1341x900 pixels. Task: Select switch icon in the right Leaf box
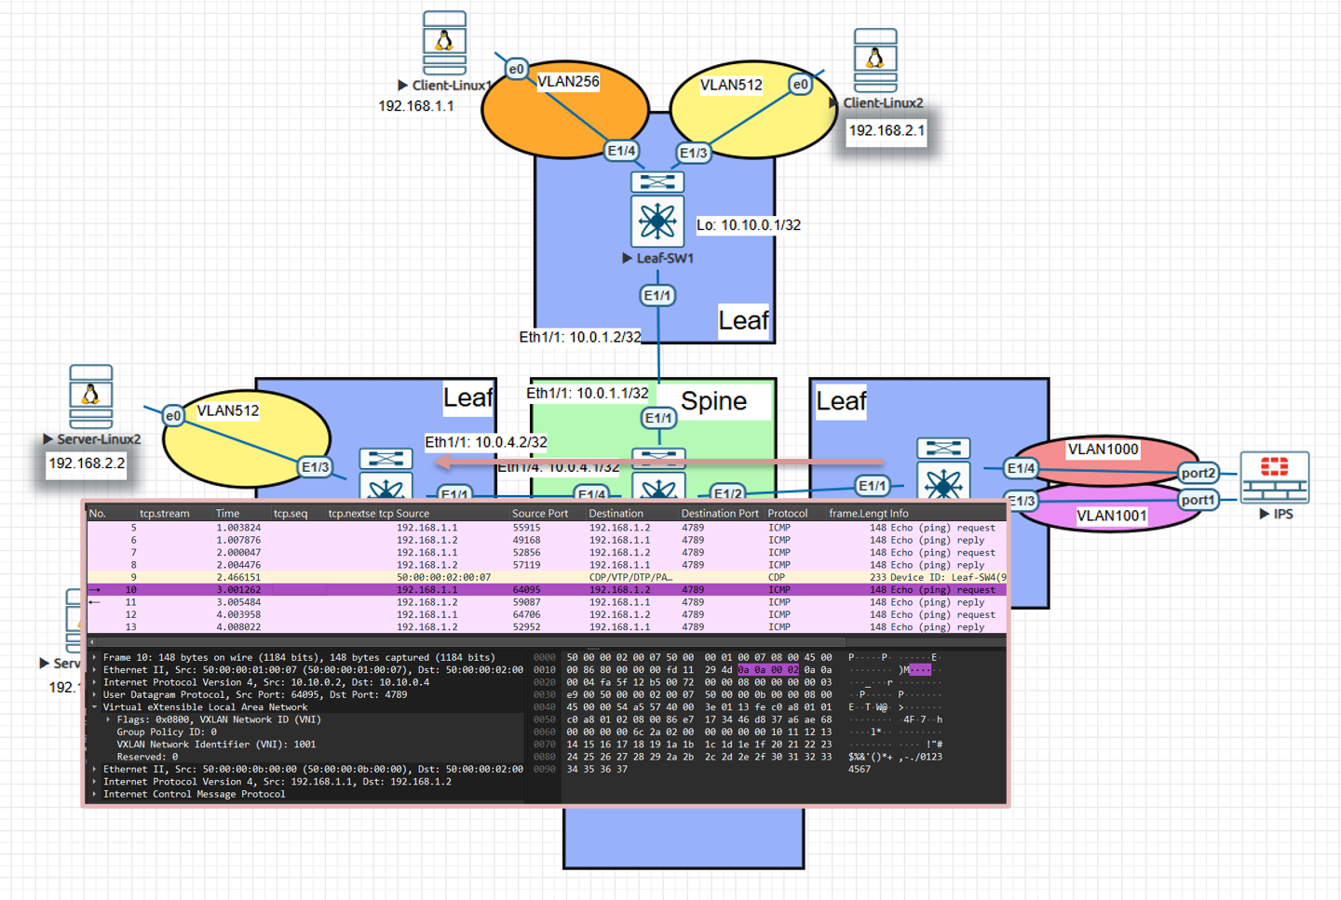point(943,484)
